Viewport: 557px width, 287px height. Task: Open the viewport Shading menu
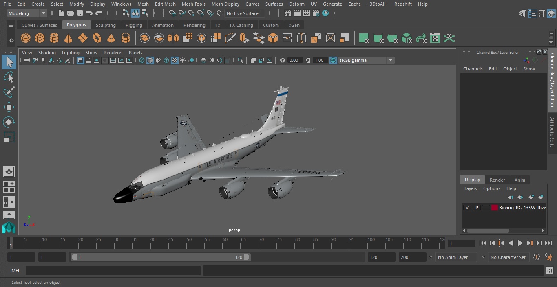point(47,53)
